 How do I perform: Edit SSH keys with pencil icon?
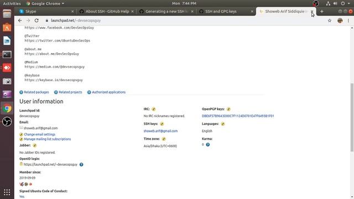[162, 124]
